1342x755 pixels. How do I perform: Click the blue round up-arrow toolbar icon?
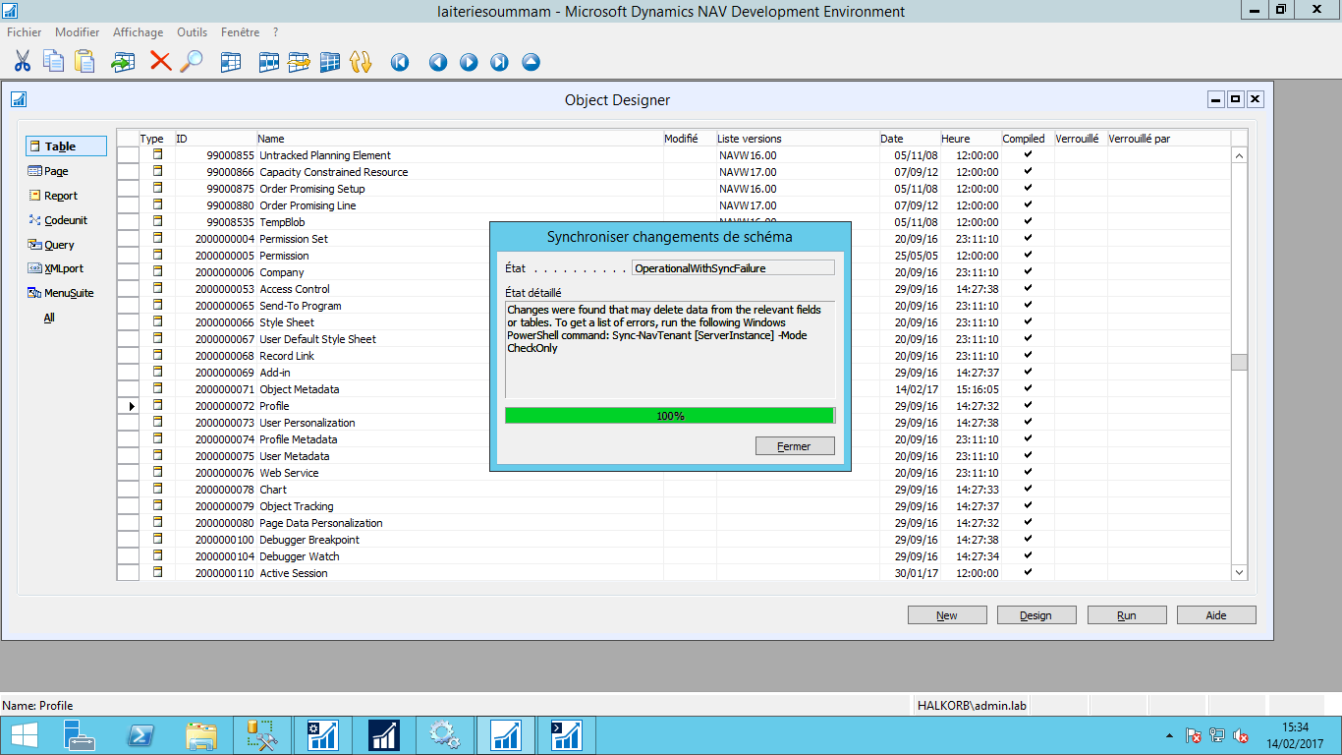[x=531, y=62]
